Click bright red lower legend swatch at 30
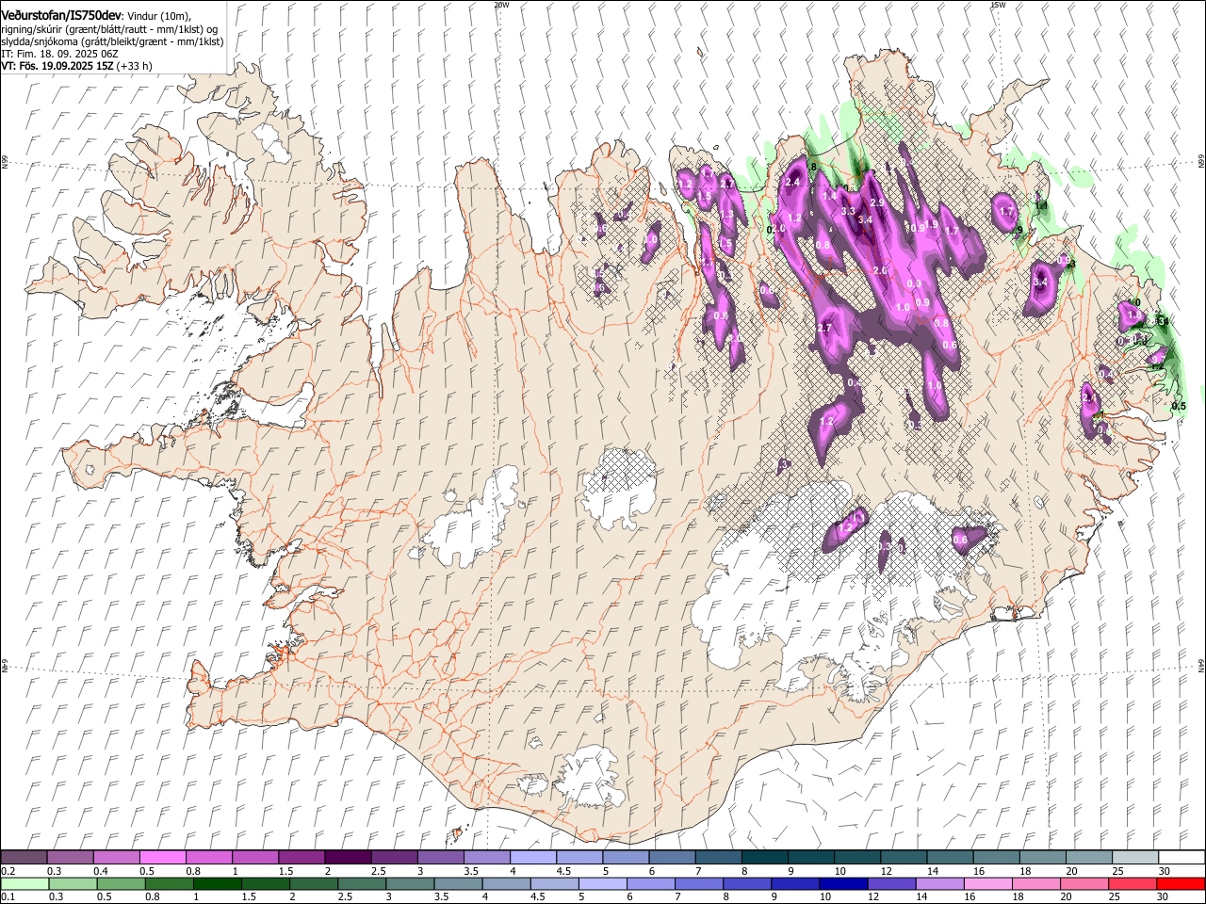1206x904 pixels. point(1180,883)
